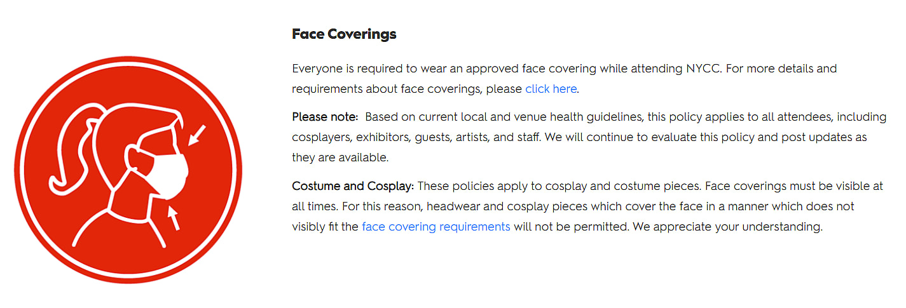
Task: Click the bold "Costume and Cosplay:" label
Action: click(353, 186)
